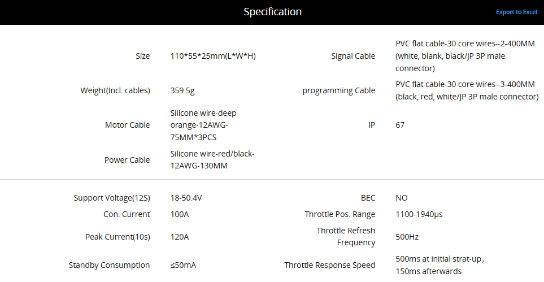Click the Weight(Incl. cables) label
Screen dimensions: 544x282
(115, 90)
